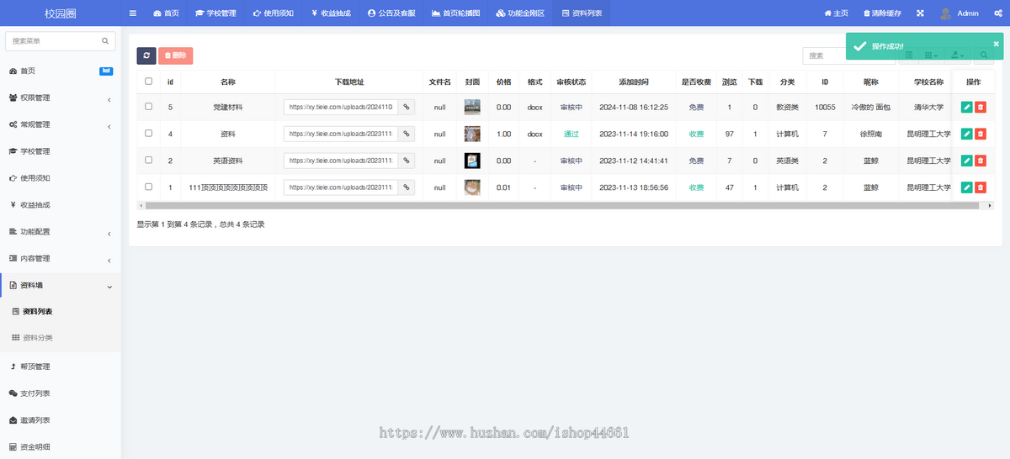Open the cover thumbnail of 英语资料
The height and width of the screenshot is (459, 1010).
click(x=472, y=161)
